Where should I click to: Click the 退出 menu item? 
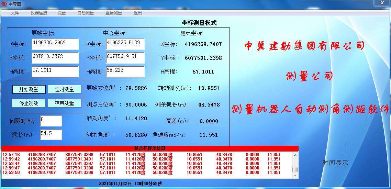(137, 13)
